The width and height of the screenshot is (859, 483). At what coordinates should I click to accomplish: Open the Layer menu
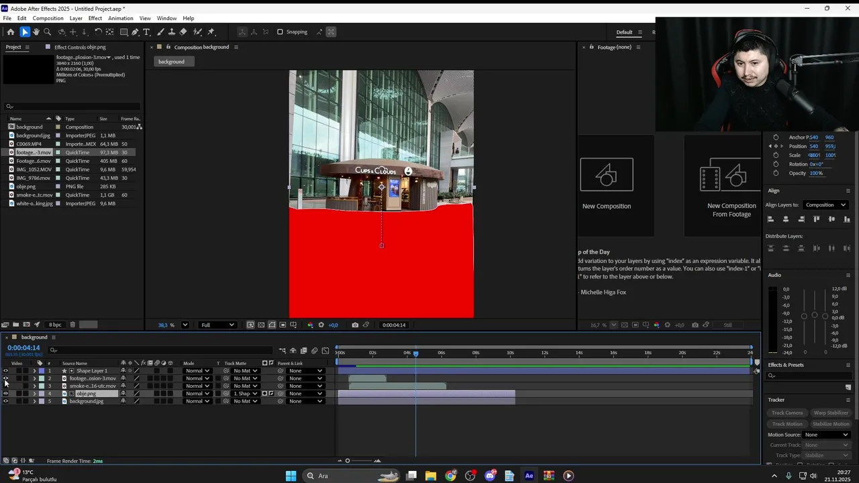click(x=76, y=18)
